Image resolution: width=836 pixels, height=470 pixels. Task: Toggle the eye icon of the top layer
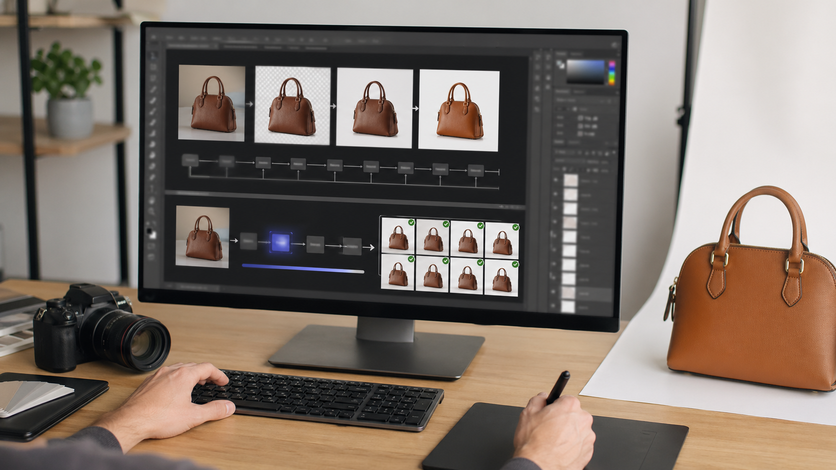pyautogui.click(x=555, y=180)
